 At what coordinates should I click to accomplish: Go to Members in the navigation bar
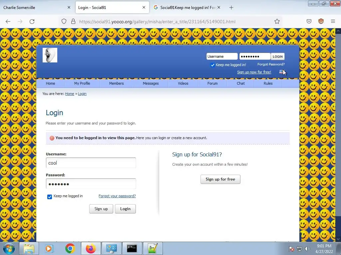point(116,83)
